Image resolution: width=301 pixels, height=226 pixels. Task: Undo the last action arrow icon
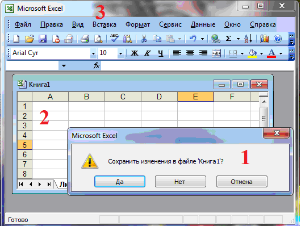coord(193,39)
